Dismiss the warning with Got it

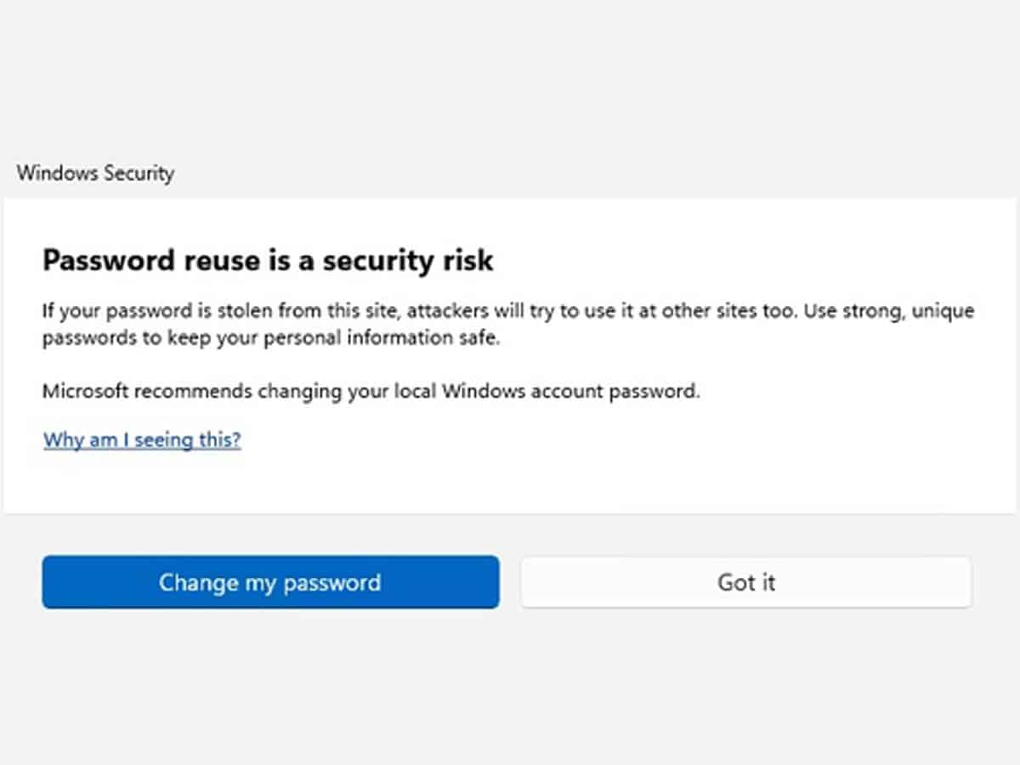745,582
